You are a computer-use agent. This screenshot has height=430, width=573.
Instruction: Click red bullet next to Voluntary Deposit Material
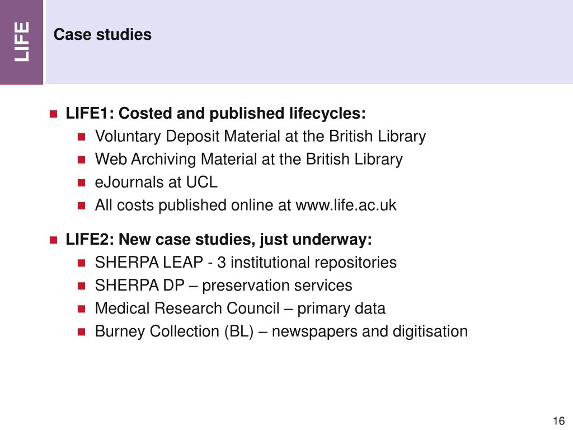(81, 137)
